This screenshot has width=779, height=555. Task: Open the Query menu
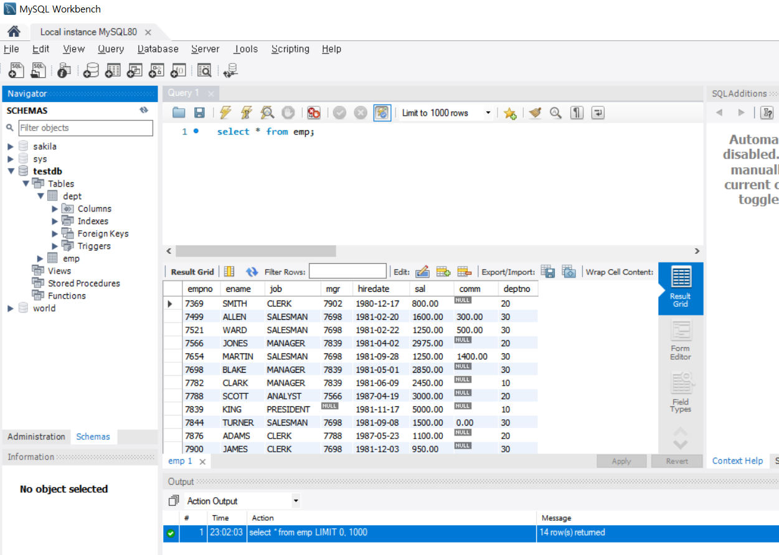(x=111, y=49)
